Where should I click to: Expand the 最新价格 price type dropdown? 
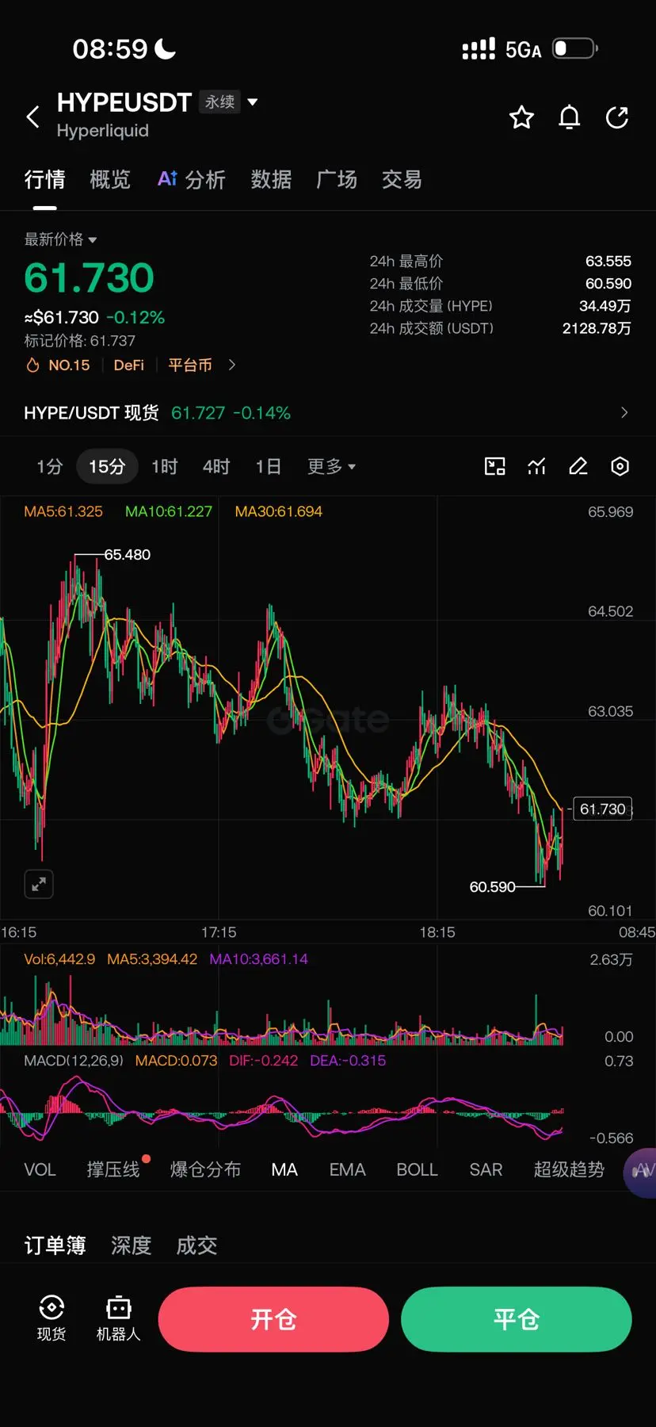coord(60,239)
